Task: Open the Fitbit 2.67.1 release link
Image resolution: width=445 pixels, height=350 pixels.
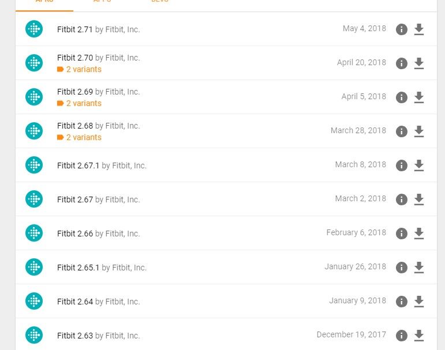Action: tap(78, 165)
